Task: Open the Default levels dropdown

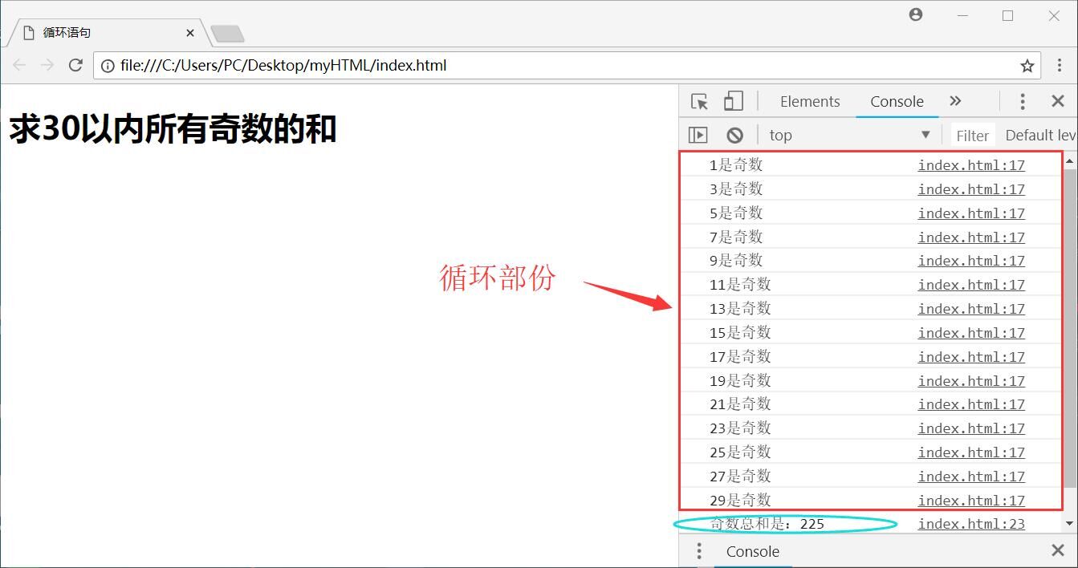Action: click(1039, 135)
